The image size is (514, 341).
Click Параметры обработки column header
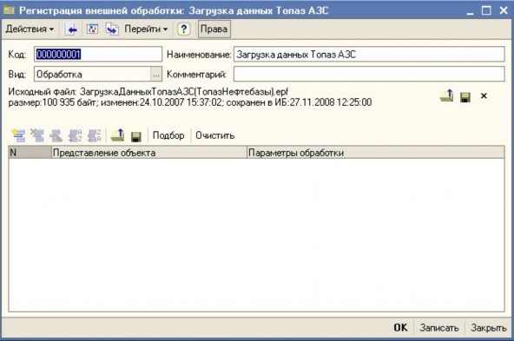coord(376,153)
